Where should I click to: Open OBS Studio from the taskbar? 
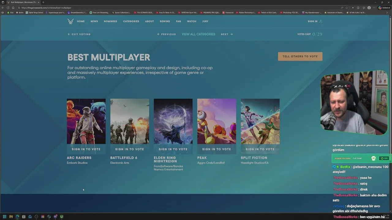pos(36,217)
